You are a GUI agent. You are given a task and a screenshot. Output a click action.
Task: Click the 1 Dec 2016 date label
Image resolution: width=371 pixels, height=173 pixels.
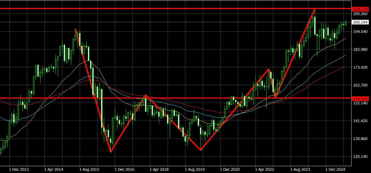(124, 169)
